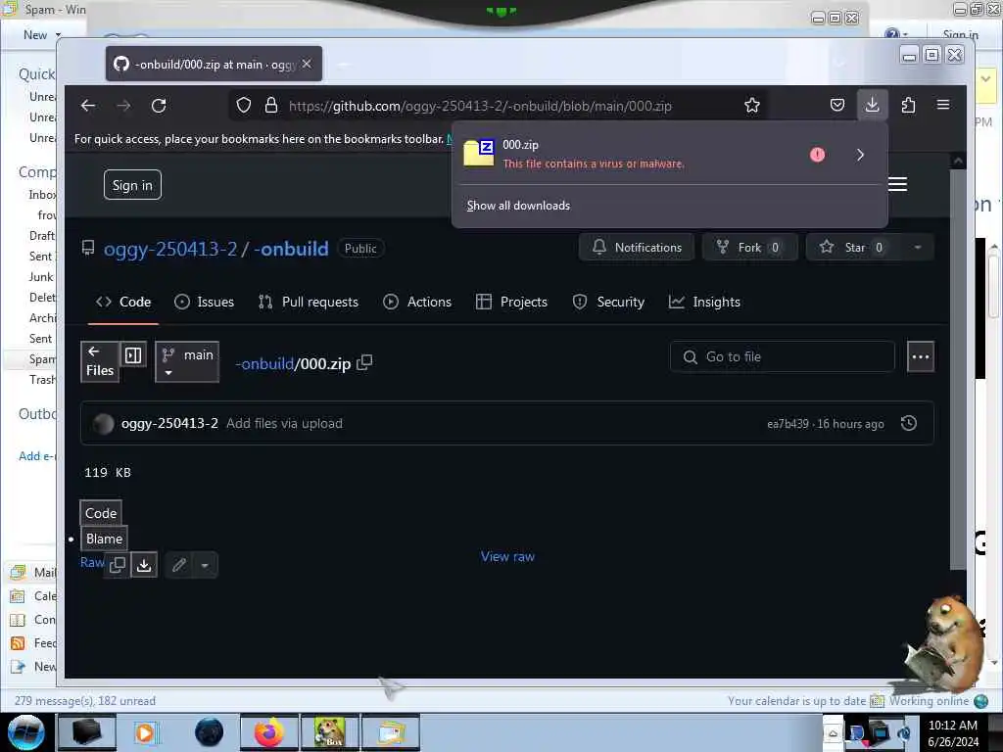The width and height of the screenshot is (1003, 752).
Task: Click the Firefox taskbar icon
Action: point(269,732)
